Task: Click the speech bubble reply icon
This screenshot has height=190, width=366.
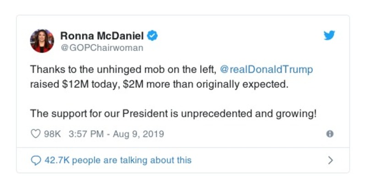Action: (x=36, y=160)
